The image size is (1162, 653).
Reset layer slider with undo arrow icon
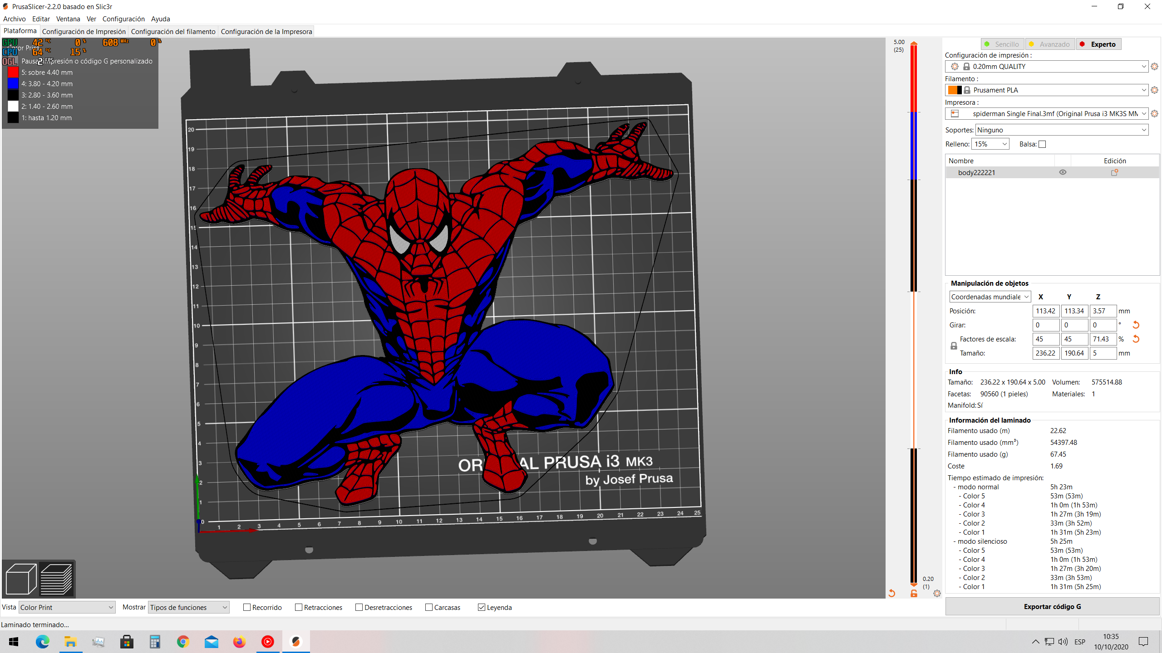(x=891, y=593)
